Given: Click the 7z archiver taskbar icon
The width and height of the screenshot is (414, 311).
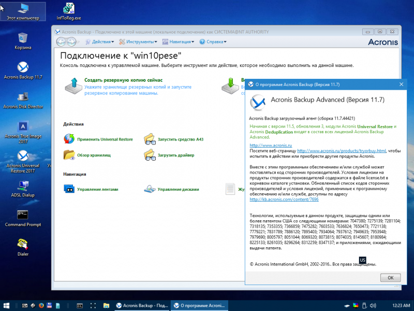Looking at the screenshot, I should pos(25,305).
